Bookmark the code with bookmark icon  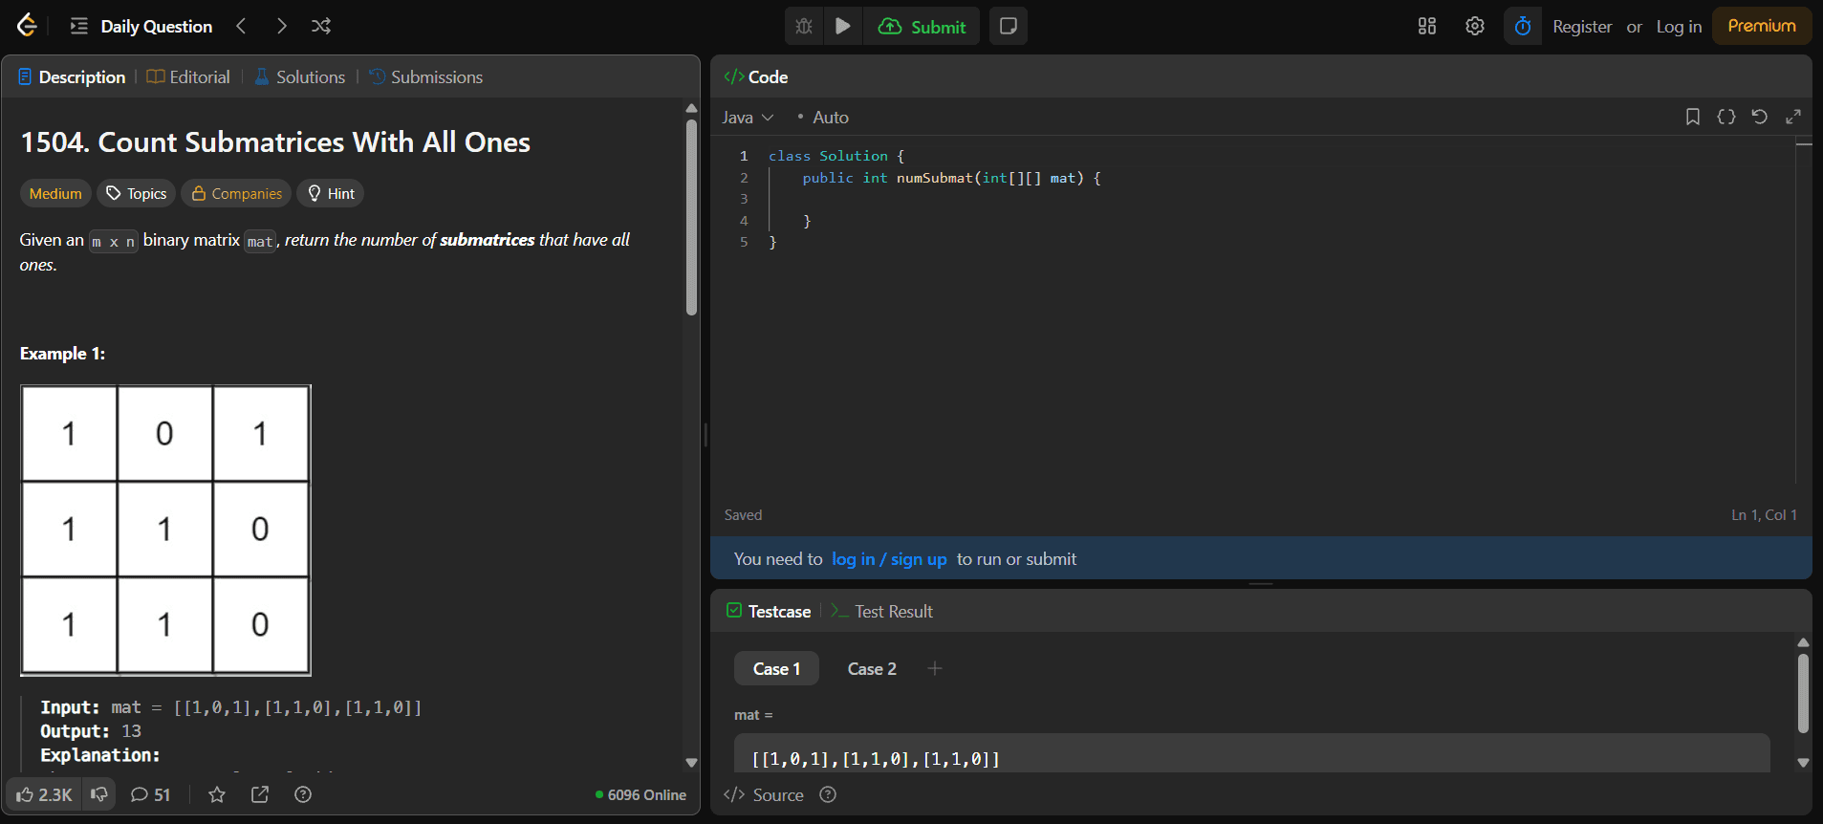pos(1692,117)
